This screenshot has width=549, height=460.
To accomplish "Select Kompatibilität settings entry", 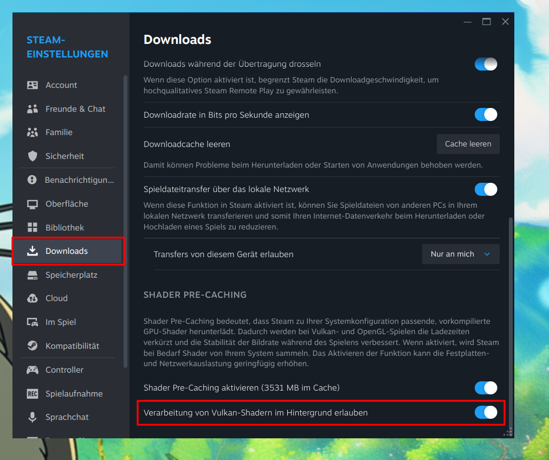I will [x=67, y=346].
